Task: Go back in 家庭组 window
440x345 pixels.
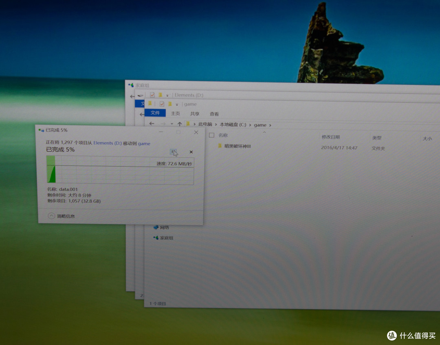Action: pos(132,96)
